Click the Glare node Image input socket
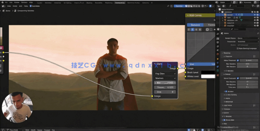Image resolution: width=260 pixels, height=131 pixels. point(152,96)
